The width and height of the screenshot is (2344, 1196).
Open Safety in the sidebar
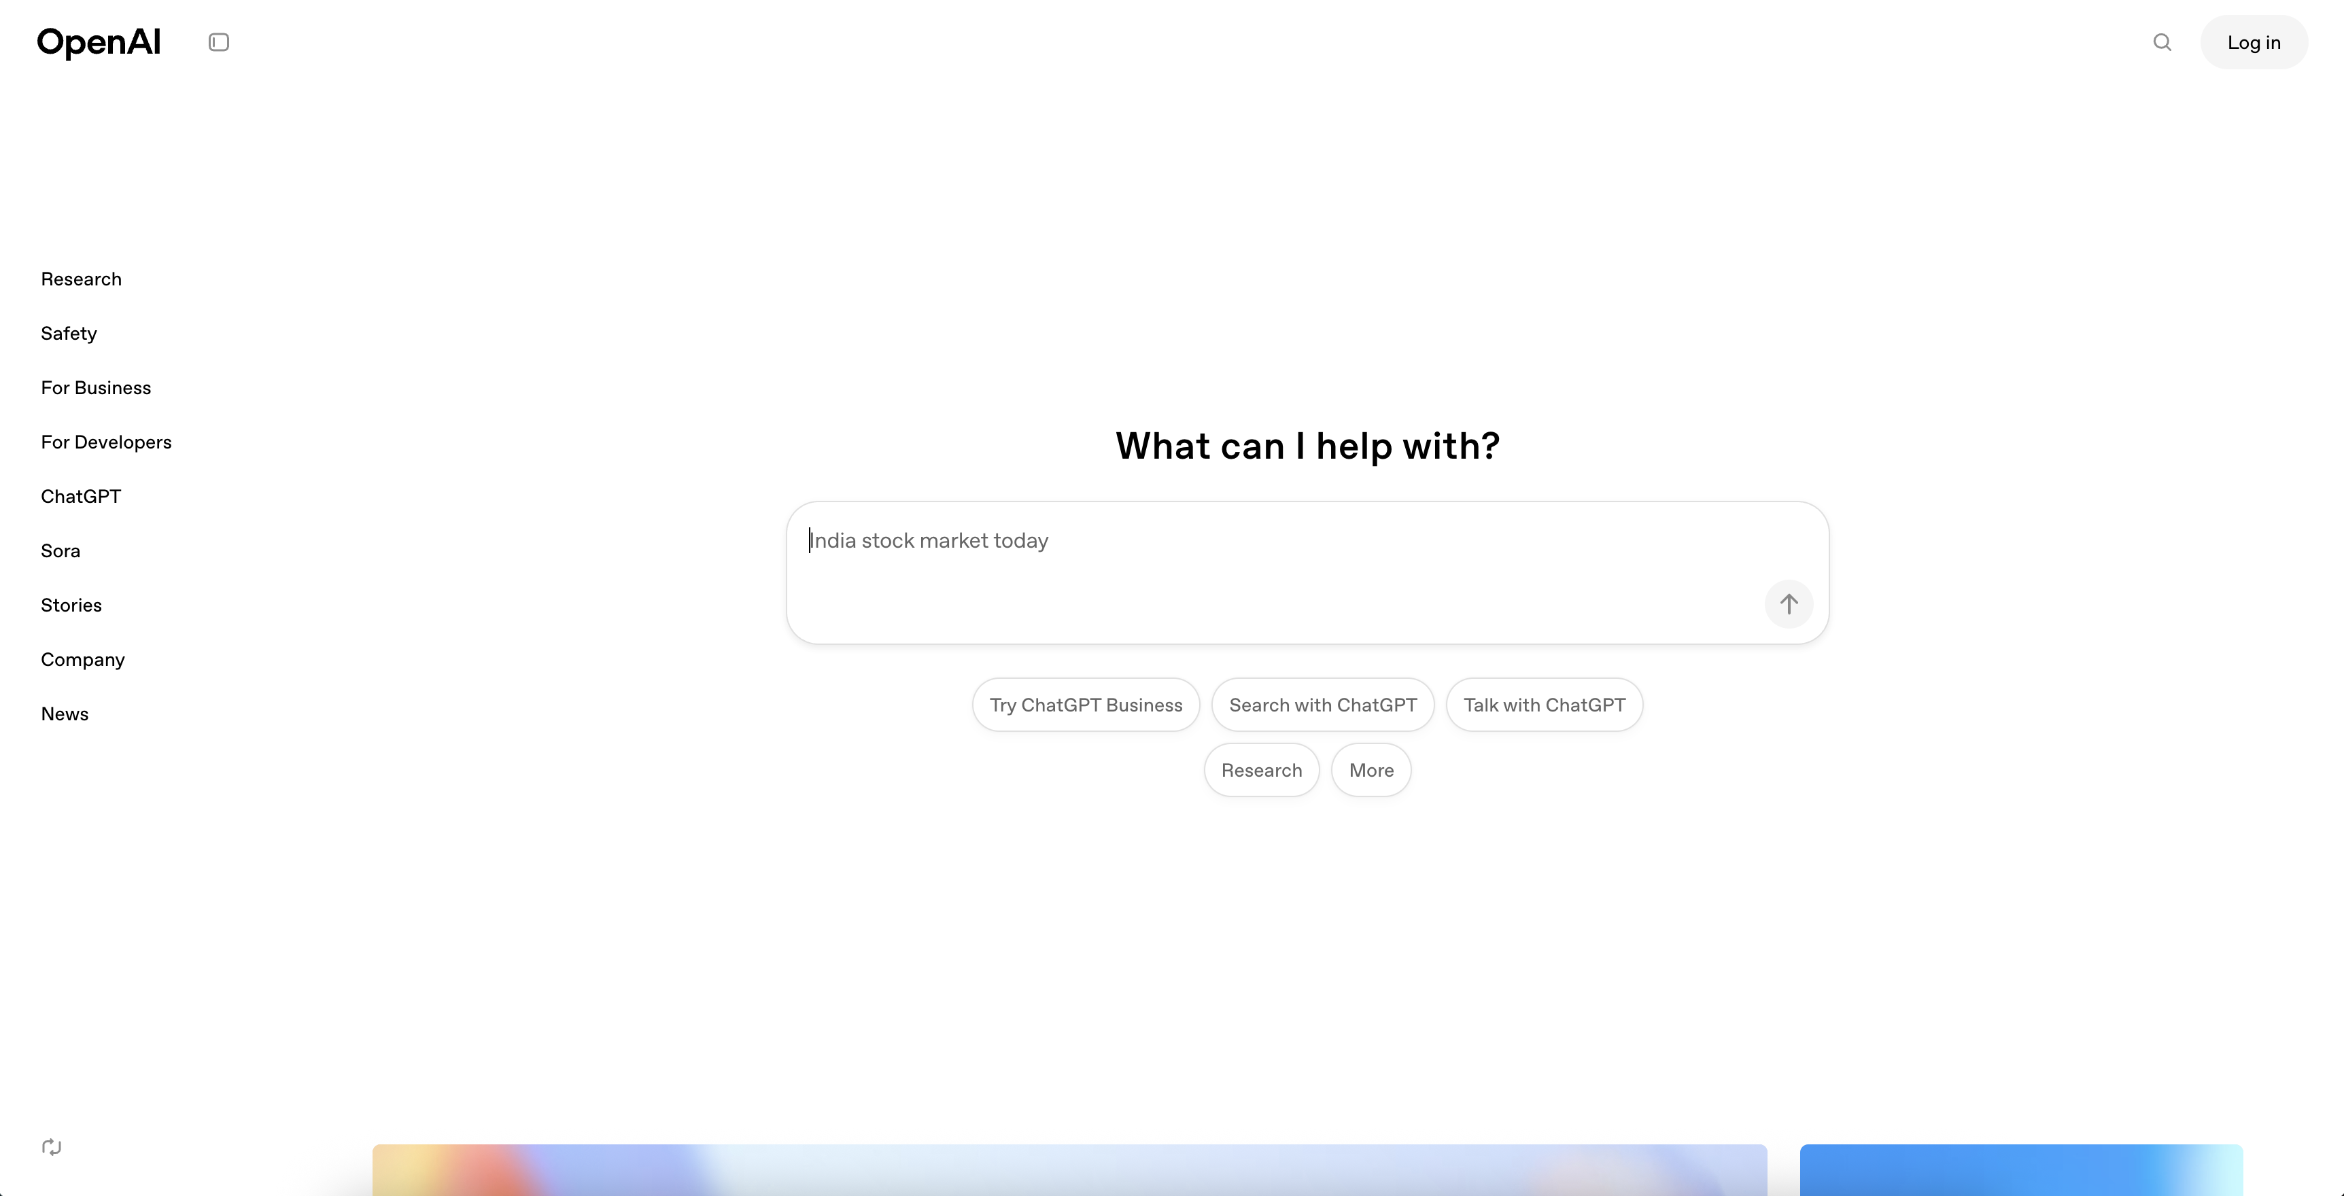[68, 334]
